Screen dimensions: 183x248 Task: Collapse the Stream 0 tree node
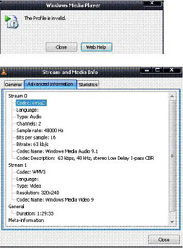pos(18,96)
